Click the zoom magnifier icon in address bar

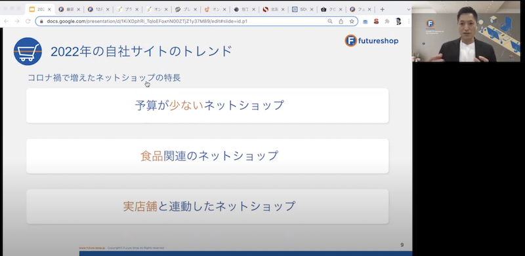coord(330,22)
